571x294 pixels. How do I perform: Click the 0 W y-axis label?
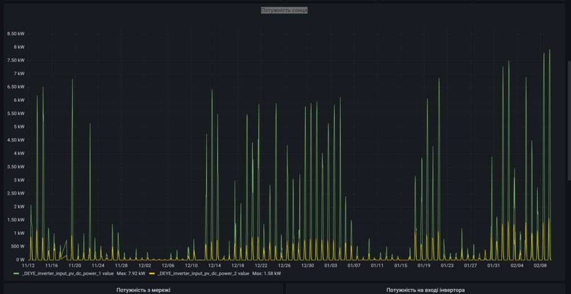pos(20,260)
